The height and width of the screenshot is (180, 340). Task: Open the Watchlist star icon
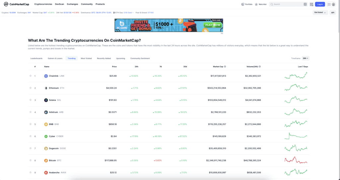[x=256, y=4]
